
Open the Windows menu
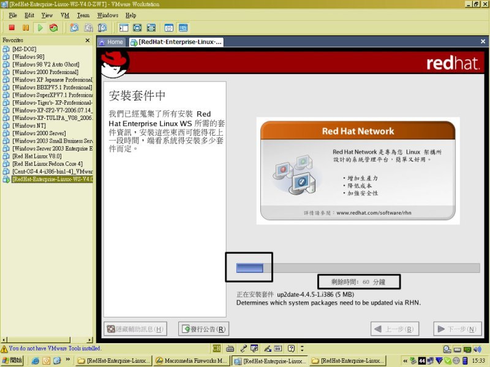coord(108,15)
